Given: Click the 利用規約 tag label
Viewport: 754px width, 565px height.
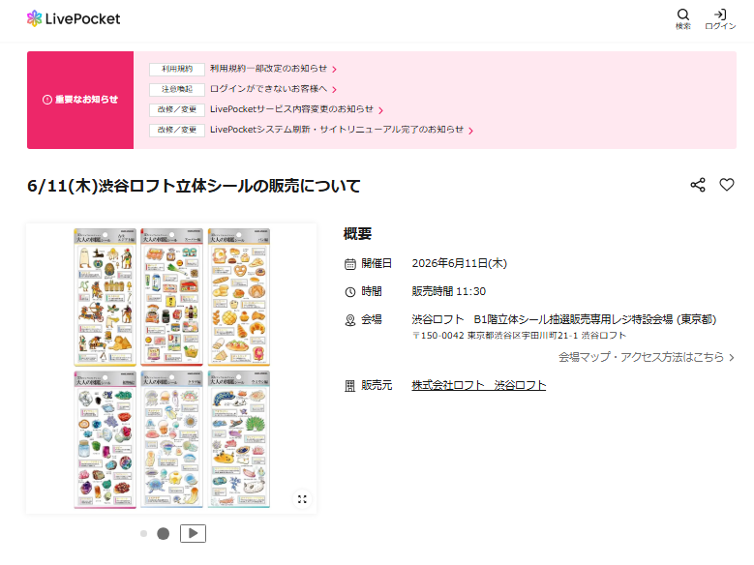Looking at the screenshot, I should coord(177,70).
